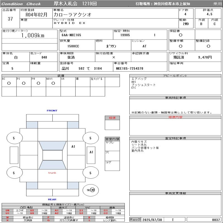Select first registration date R04年02月
Screen dimensions: 223x223
click(37, 15)
